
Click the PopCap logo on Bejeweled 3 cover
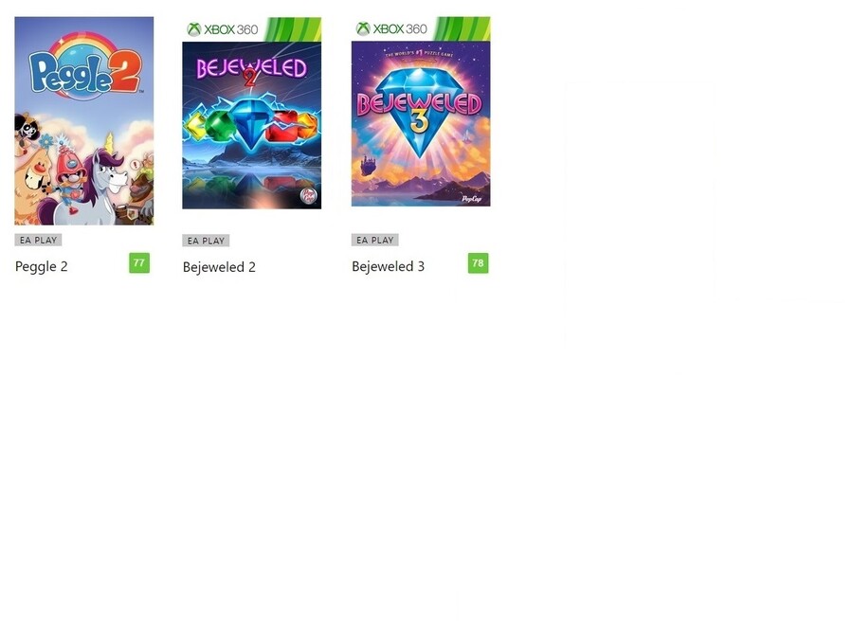[x=472, y=198]
